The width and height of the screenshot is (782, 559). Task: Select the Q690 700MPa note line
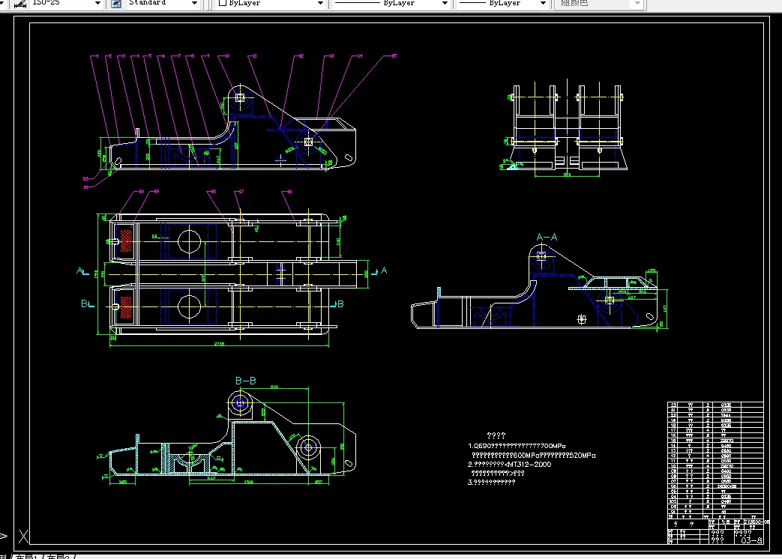(x=517, y=446)
